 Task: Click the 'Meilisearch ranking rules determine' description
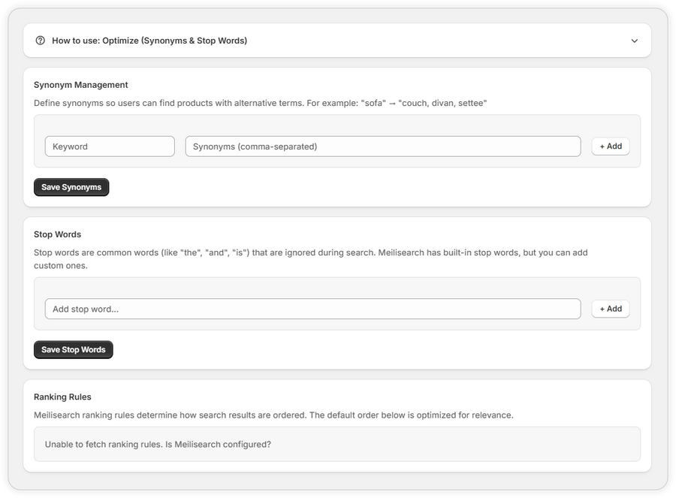[x=273, y=415]
